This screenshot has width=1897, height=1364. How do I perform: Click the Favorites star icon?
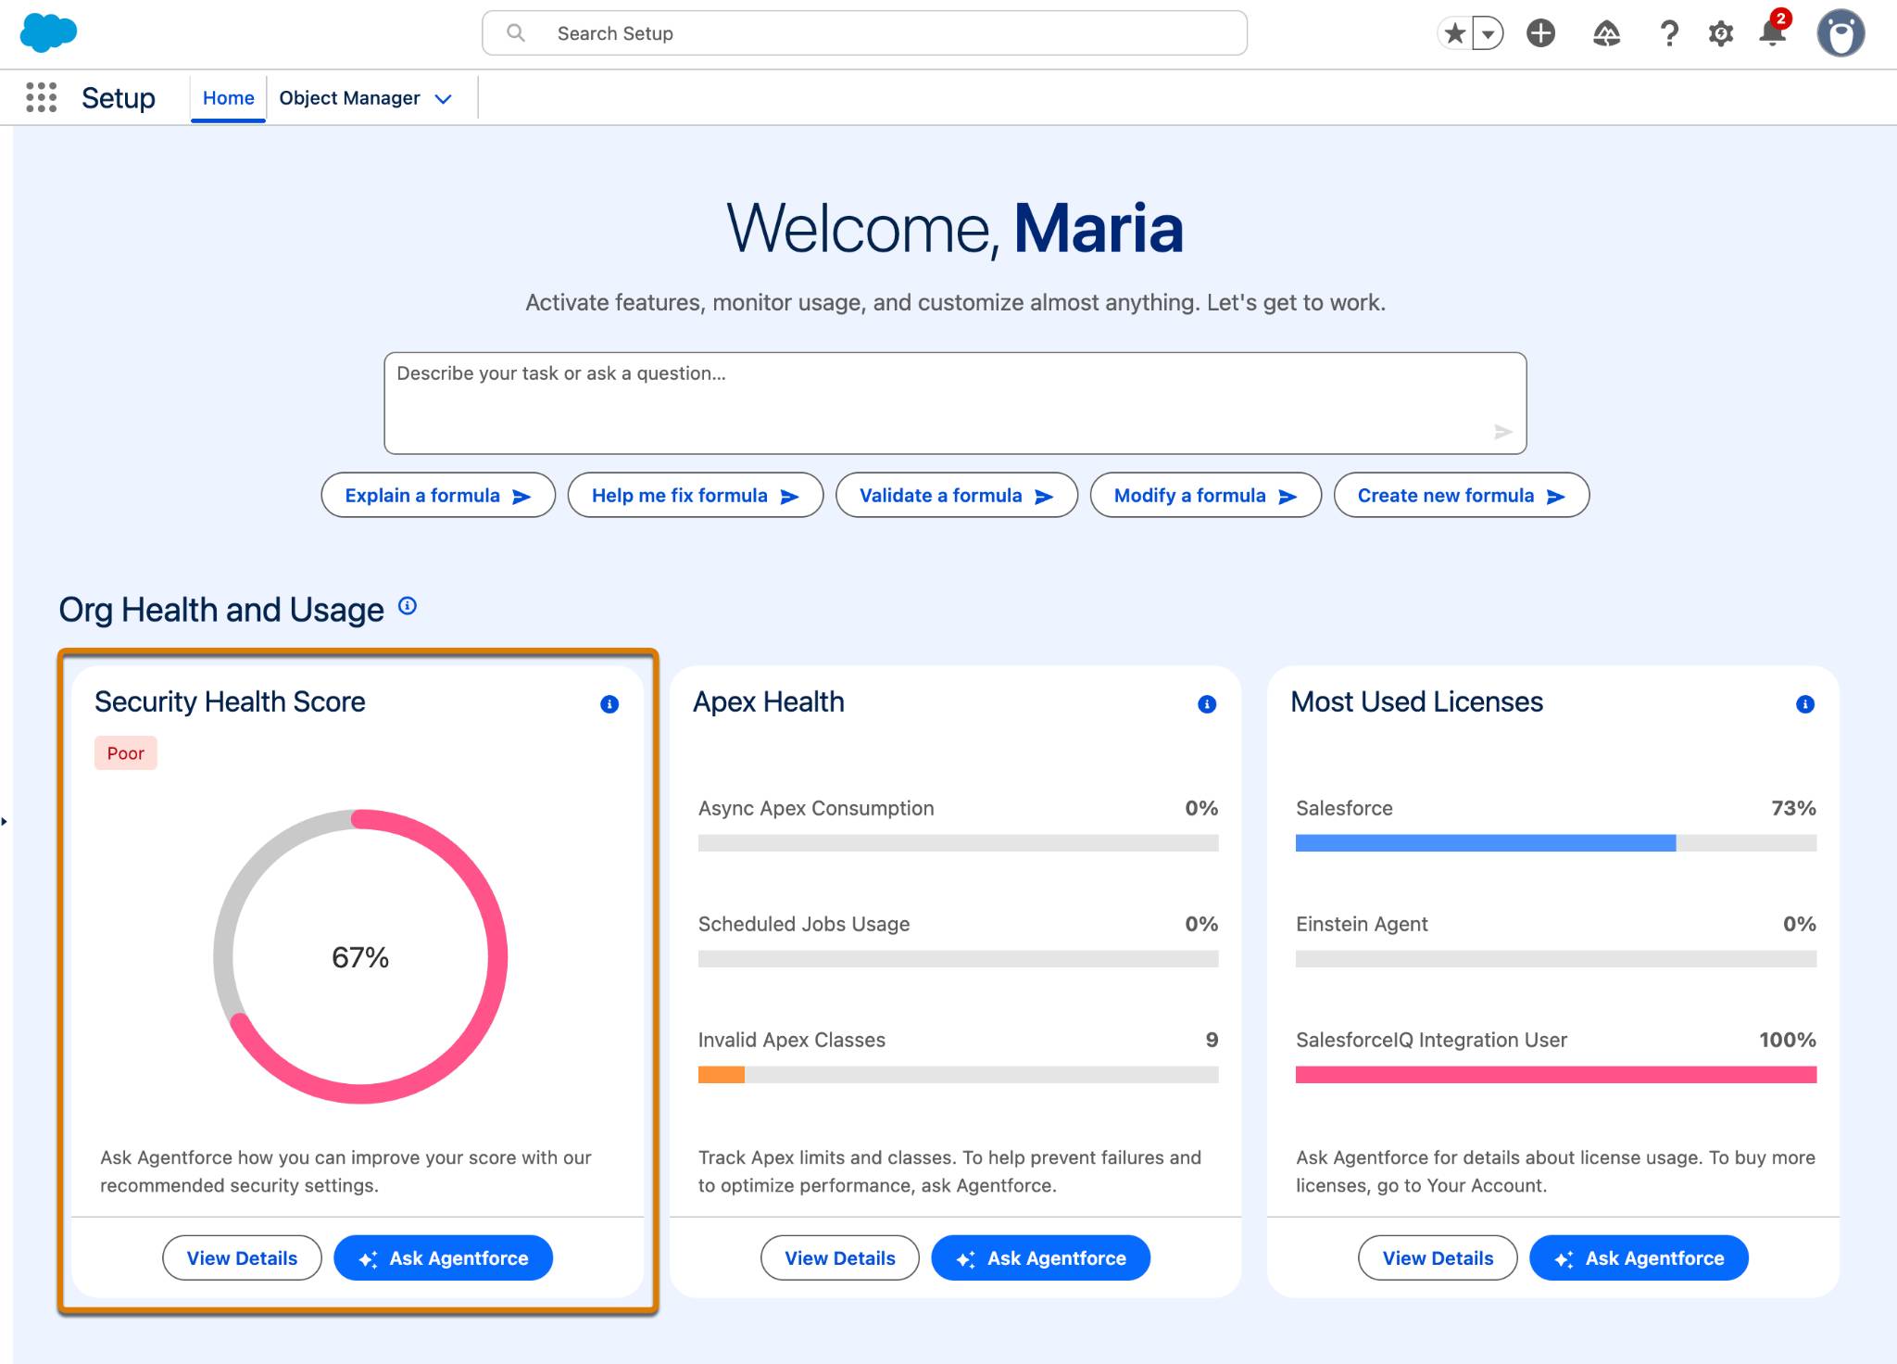pos(1455,34)
